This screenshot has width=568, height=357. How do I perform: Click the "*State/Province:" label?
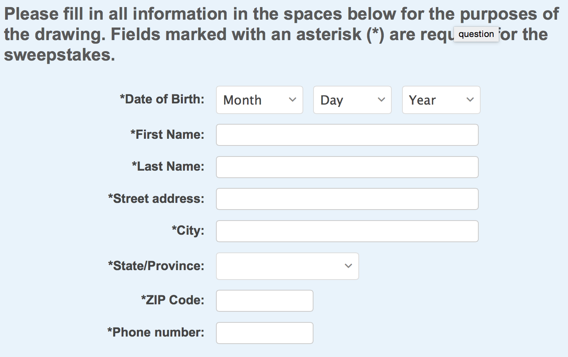click(156, 266)
